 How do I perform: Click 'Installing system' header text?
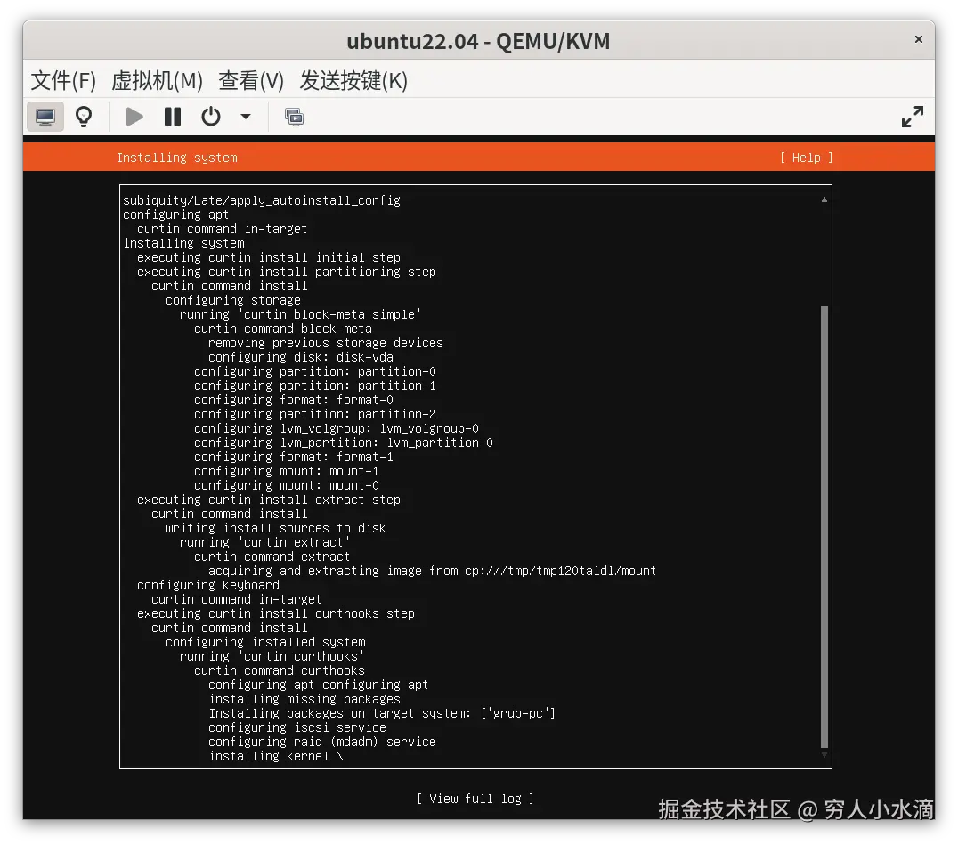click(176, 158)
